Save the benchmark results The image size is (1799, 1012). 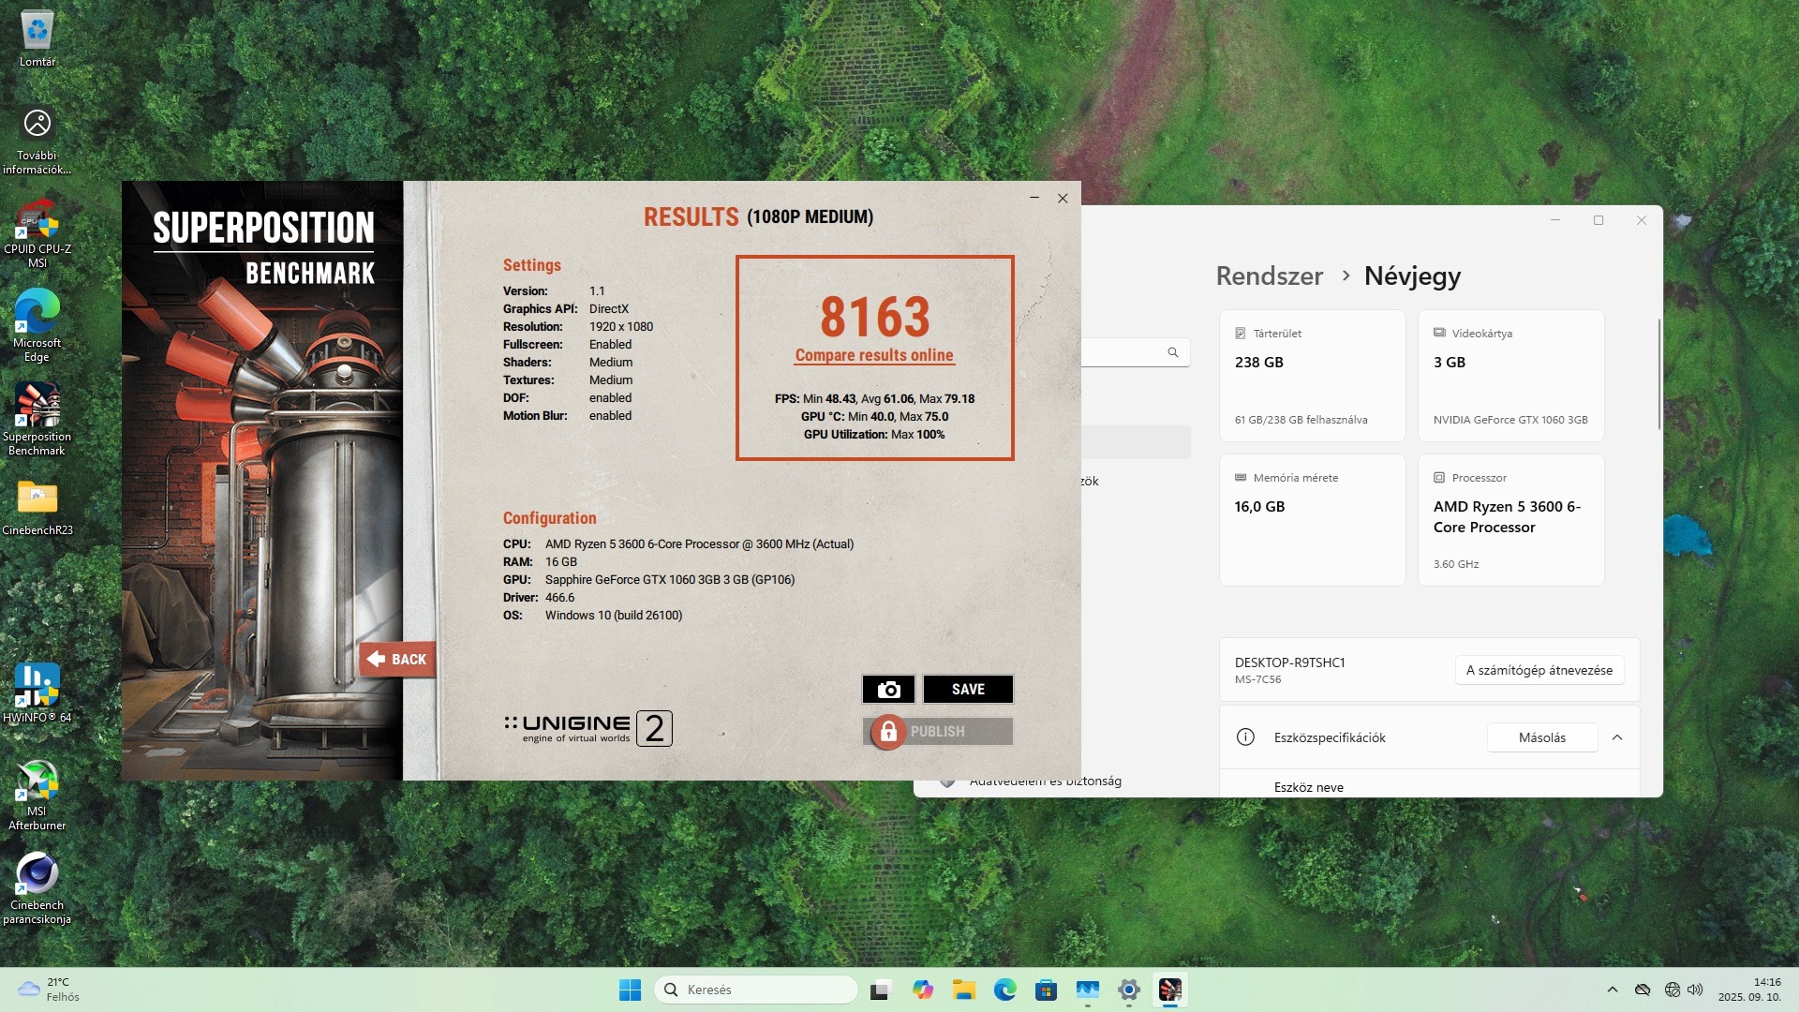coord(968,690)
